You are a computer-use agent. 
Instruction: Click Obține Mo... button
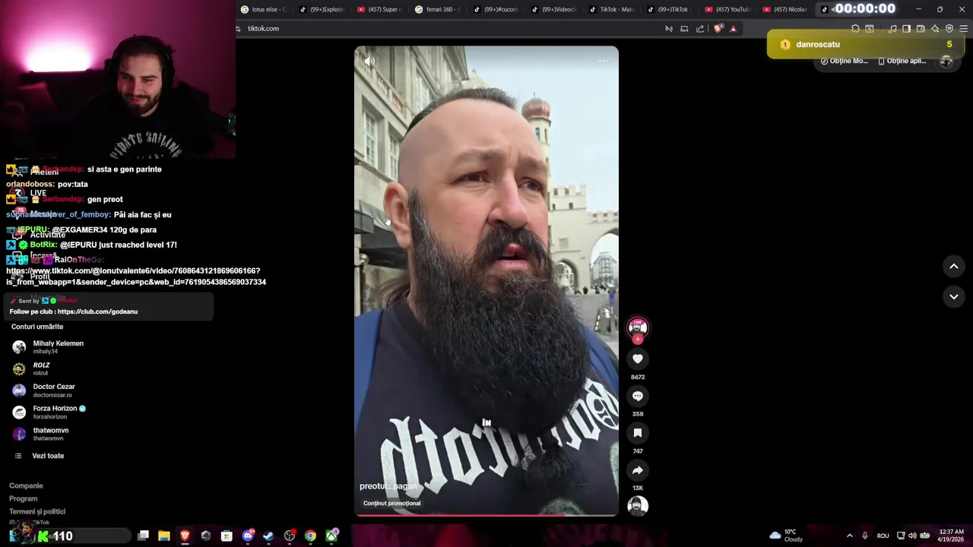pos(845,61)
